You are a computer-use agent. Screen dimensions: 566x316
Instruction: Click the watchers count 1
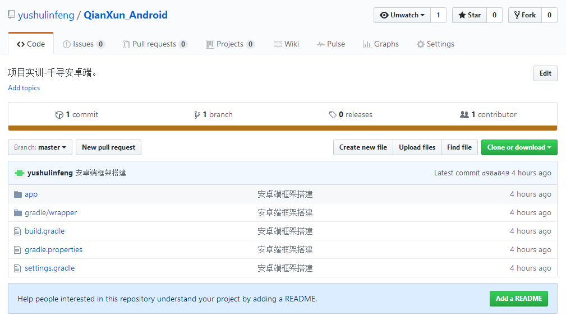click(438, 15)
